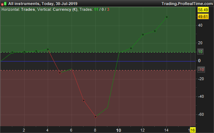Viewport: 214px width, 133px height.
Task: Click the data point at trade 4
Action: click(x=48, y=49)
